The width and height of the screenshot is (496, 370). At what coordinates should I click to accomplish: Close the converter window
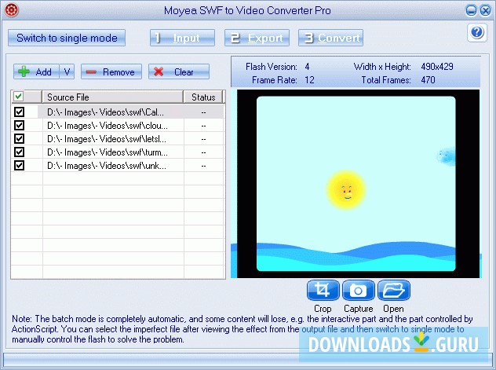click(485, 10)
